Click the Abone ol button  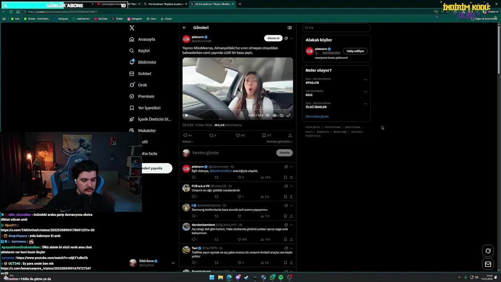click(x=273, y=38)
